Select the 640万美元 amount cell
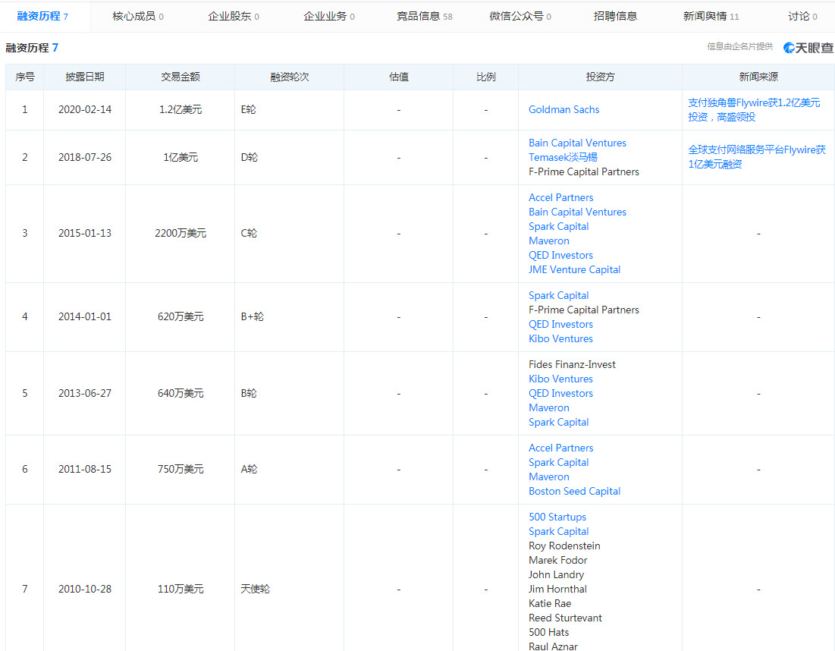Viewport: 835px width, 651px height. click(180, 394)
